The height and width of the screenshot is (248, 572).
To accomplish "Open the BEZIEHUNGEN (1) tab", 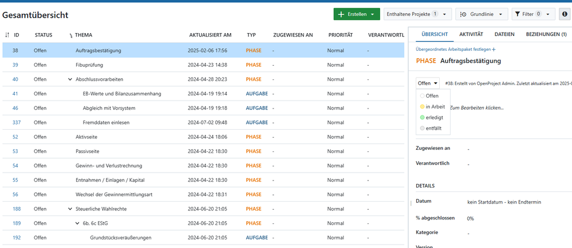I will (546, 34).
